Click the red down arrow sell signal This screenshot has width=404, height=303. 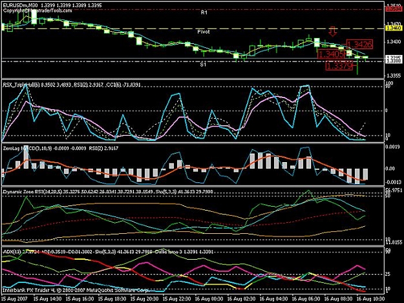[x=333, y=32]
